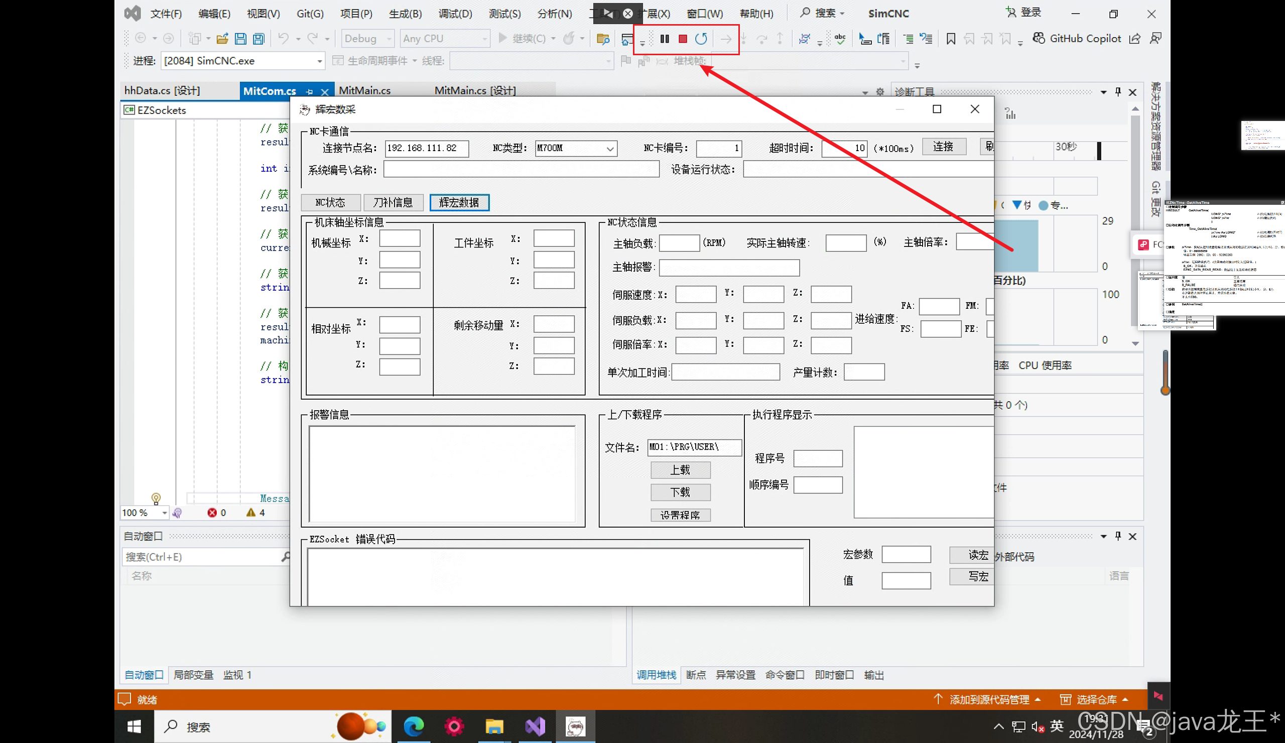This screenshot has width=1285, height=743.
Task: Expand the NC类型 M700M combo box
Action: click(610, 149)
